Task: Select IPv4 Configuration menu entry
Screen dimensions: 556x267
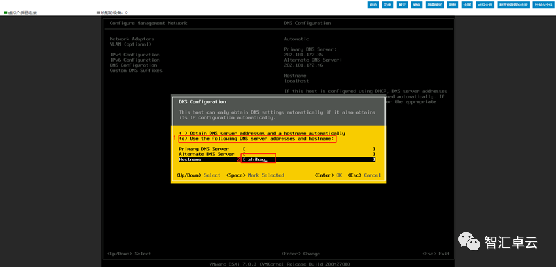Action: (x=135, y=55)
